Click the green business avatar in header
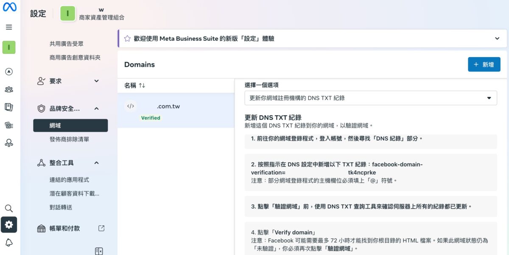Viewport: 509px width, 255px height. pyautogui.click(x=68, y=14)
